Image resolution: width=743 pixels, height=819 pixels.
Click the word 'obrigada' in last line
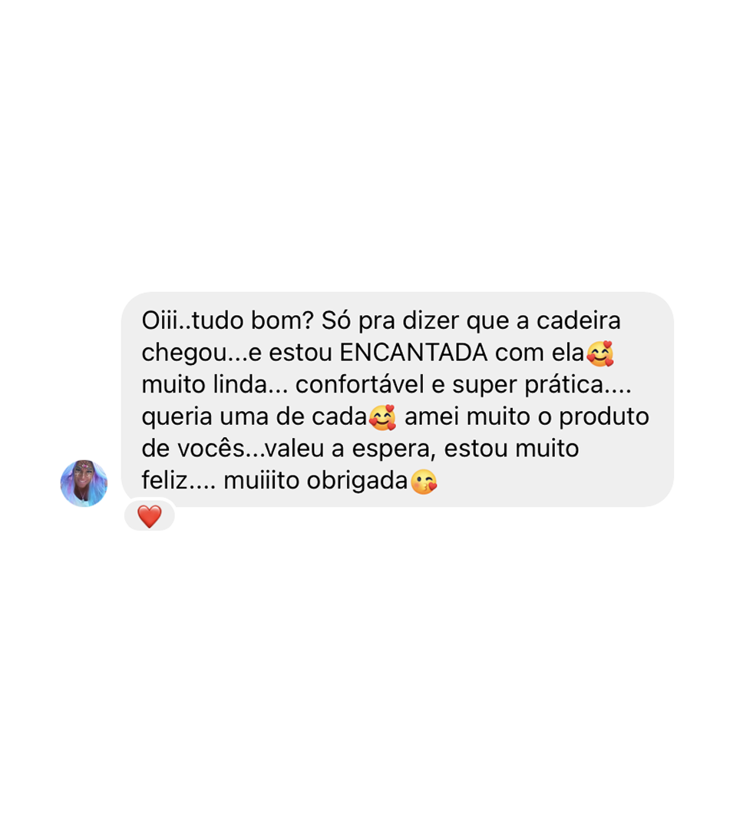[x=357, y=481]
